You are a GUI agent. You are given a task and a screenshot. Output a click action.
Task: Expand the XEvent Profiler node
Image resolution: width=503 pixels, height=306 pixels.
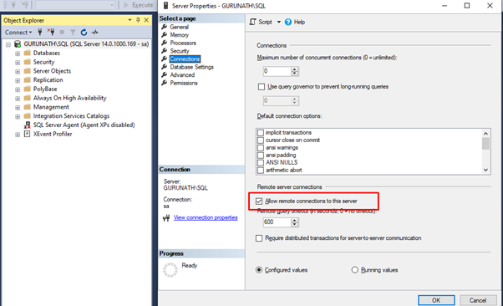click(x=18, y=135)
